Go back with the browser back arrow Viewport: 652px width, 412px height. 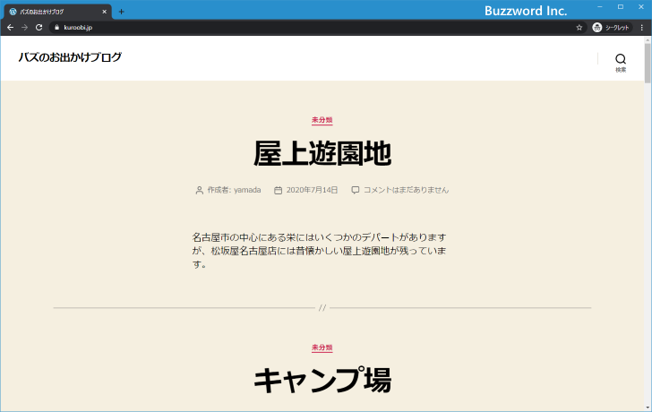(11, 28)
